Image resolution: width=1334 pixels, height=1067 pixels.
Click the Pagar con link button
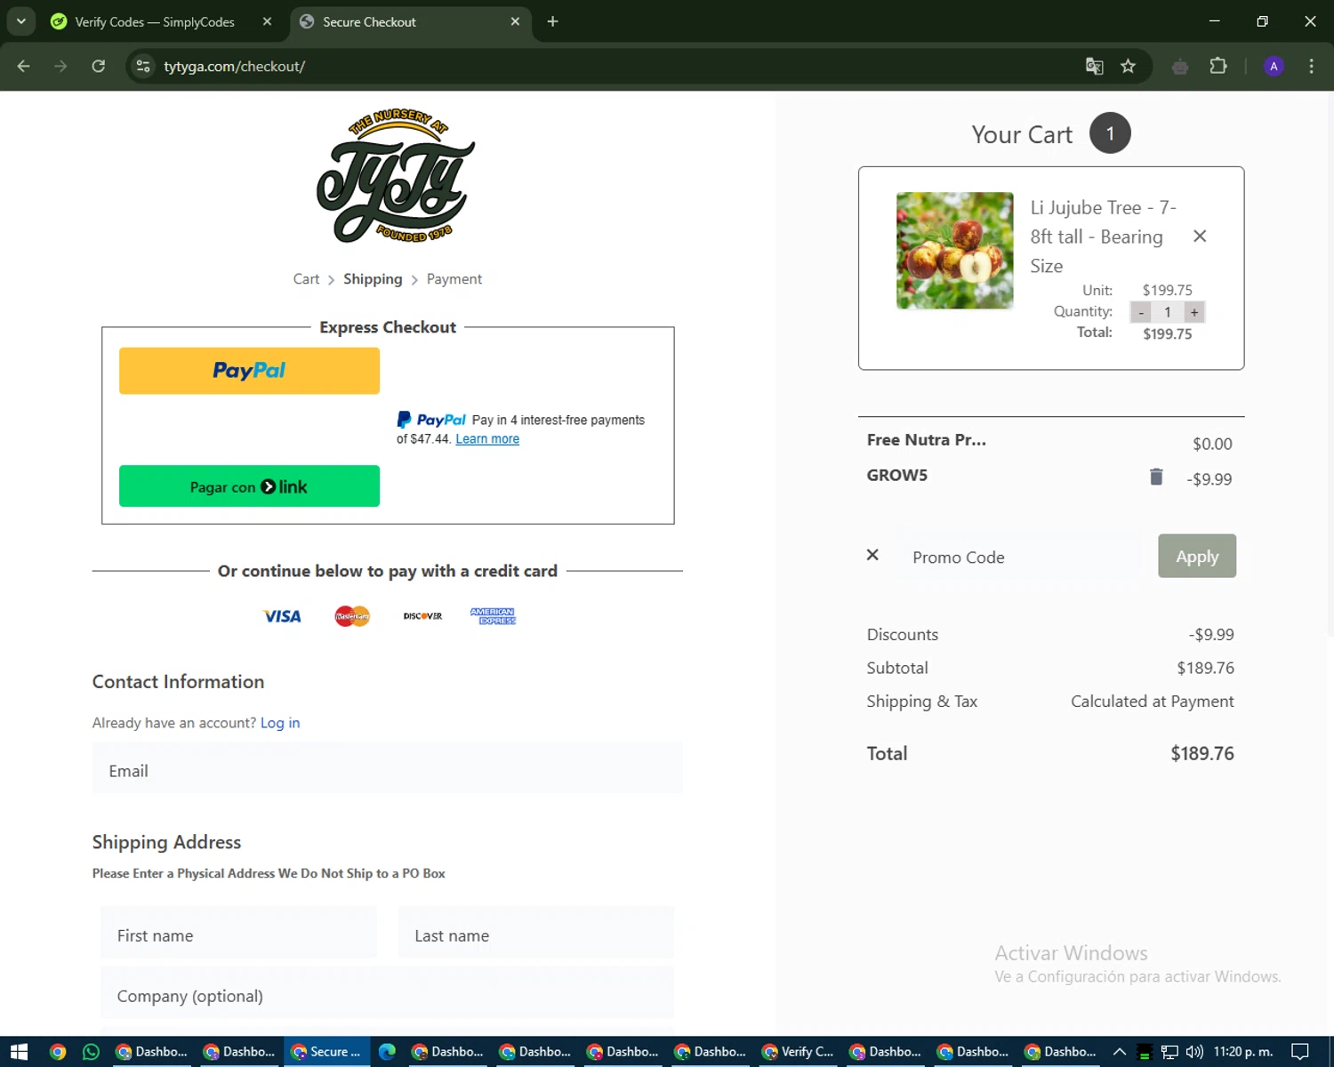click(249, 486)
